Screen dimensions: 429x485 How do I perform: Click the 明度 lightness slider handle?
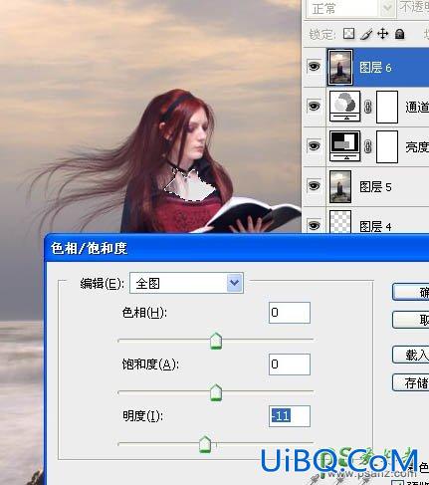tap(205, 444)
